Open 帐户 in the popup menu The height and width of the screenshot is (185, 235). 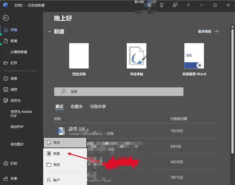click(x=65, y=180)
